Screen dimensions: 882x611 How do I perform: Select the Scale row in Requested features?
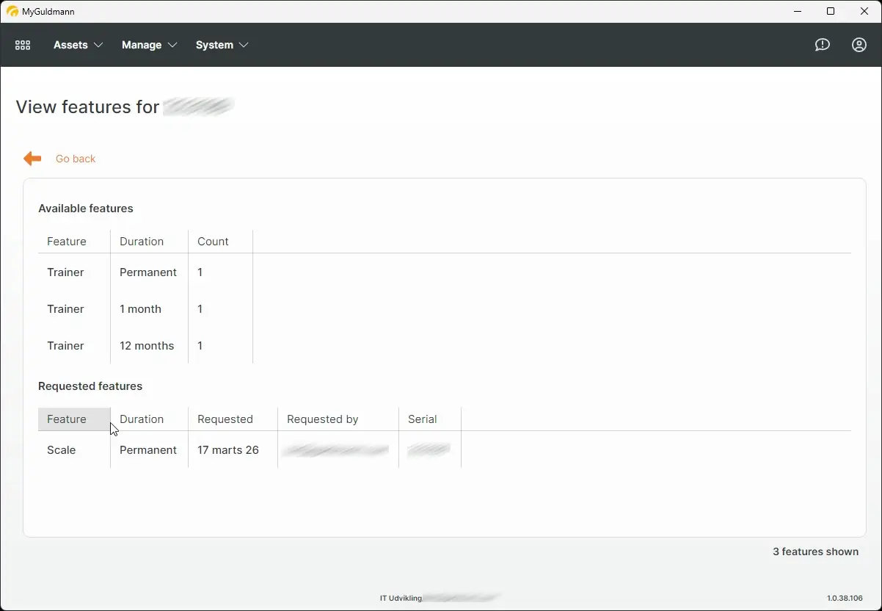pos(61,449)
